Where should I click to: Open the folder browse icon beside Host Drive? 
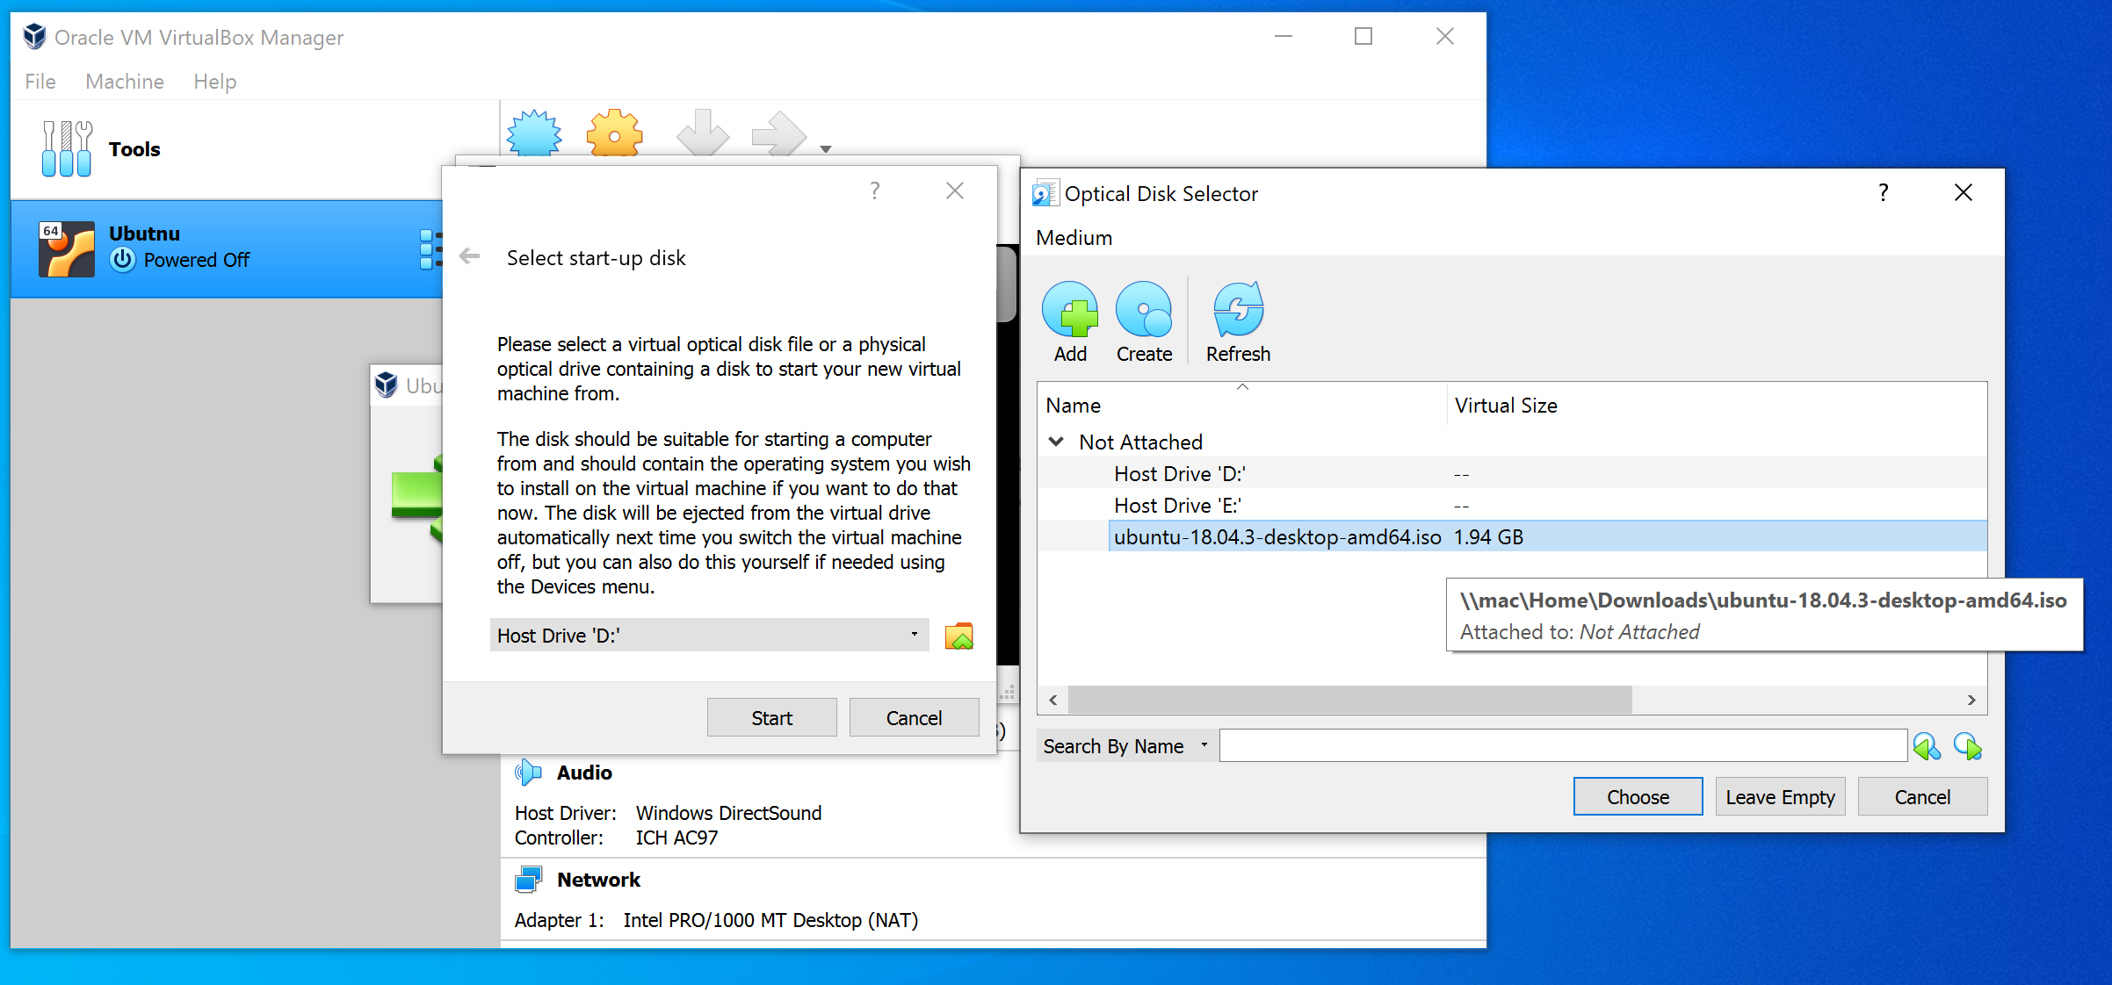958,636
